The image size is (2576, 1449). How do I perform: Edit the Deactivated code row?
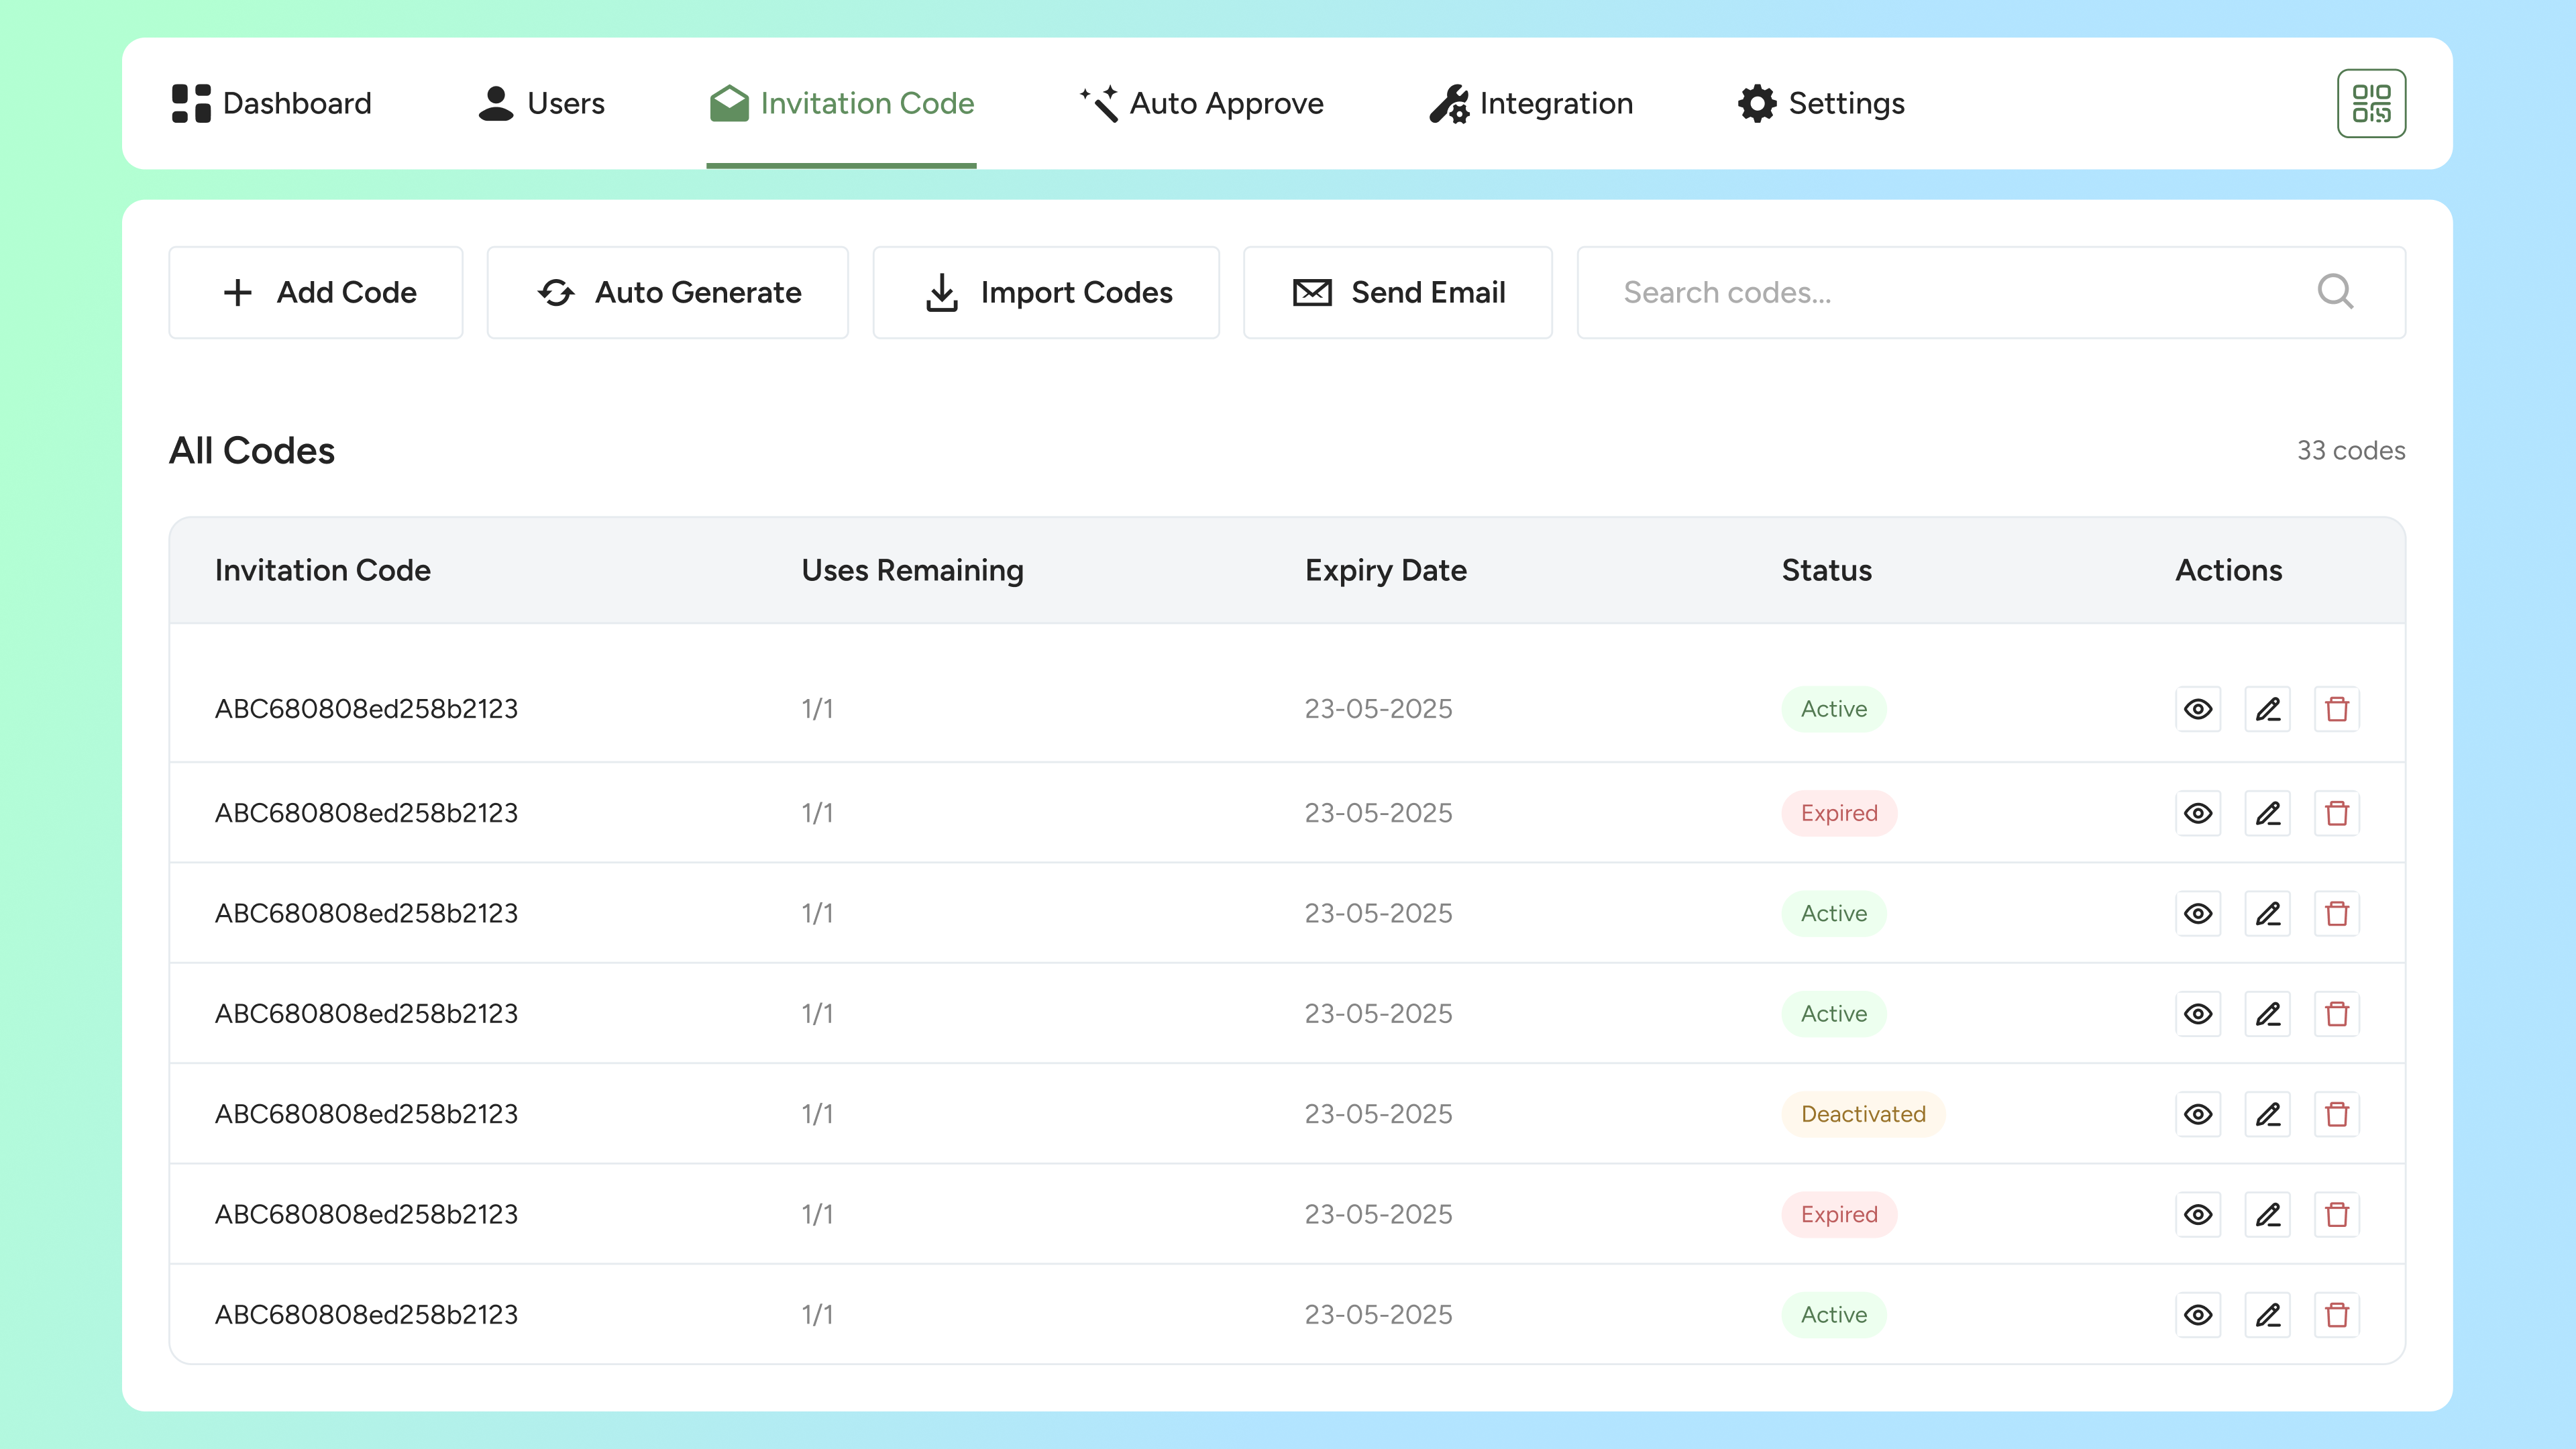(x=2267, y=1114)
